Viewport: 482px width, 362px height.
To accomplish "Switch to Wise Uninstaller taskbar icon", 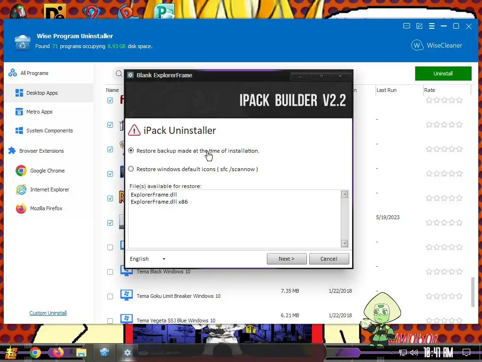I will pyautogui.click(x=104, y=353).
